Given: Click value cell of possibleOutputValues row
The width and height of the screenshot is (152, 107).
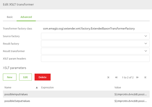Looking at the screenshot, I should (x=131, y=101).
